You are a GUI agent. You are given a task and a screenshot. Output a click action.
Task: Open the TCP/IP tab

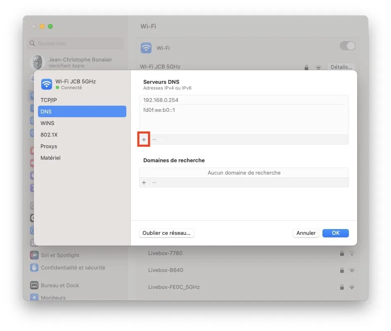coord(82,100)
